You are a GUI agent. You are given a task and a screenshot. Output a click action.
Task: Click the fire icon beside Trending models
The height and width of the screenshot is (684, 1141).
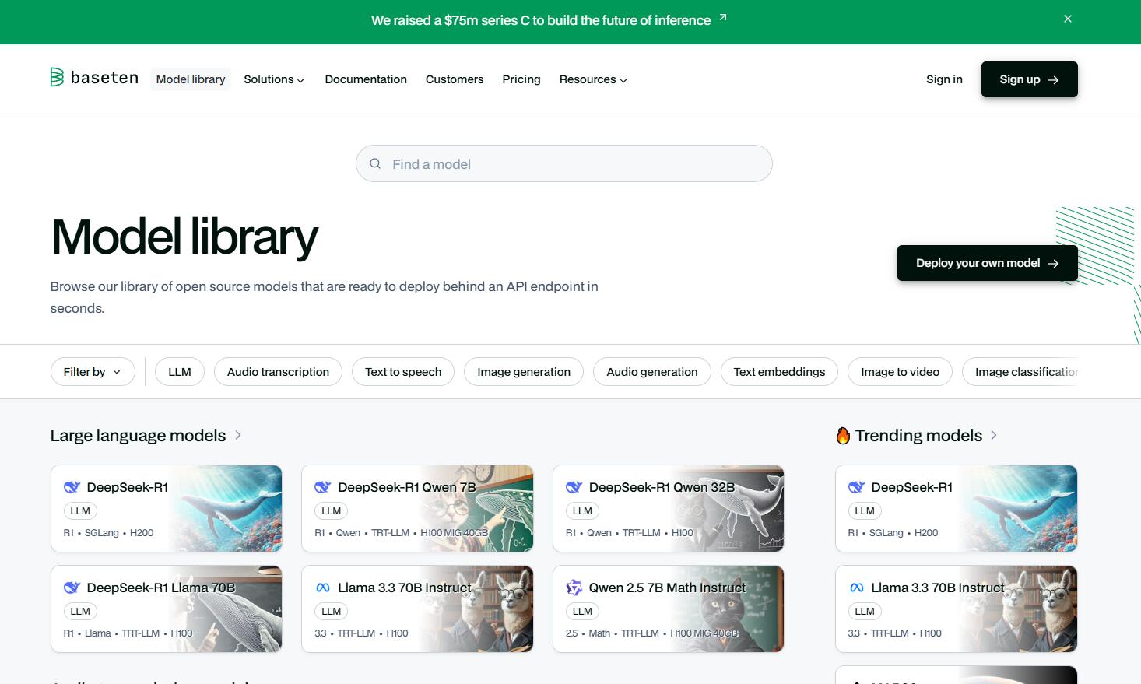pos(843,436)
